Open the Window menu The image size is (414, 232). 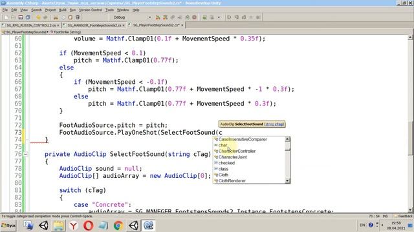click(x=123, y=10)
